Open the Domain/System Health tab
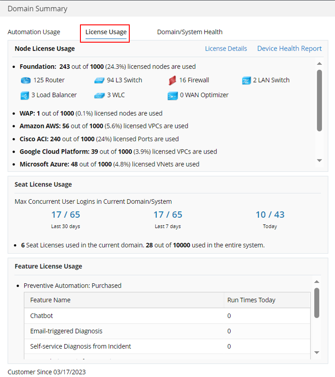Screen dimensions: 335x377 coord(190,32)
